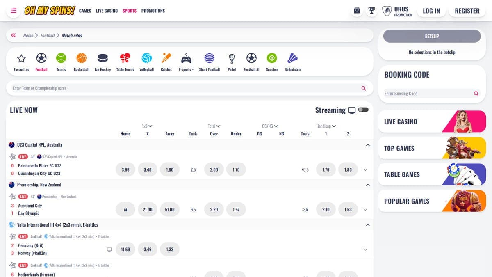This screenshot has width=492, height=277.
Task: Open the Popular Games banner
Action: point(432,201)
